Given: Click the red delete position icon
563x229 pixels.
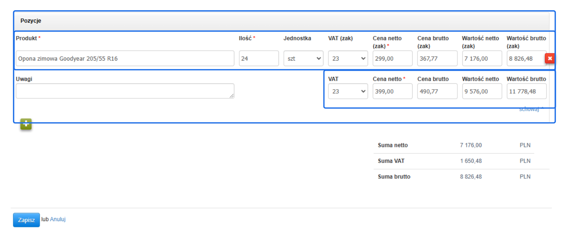Looking at the screenshot, I should 550,58.
